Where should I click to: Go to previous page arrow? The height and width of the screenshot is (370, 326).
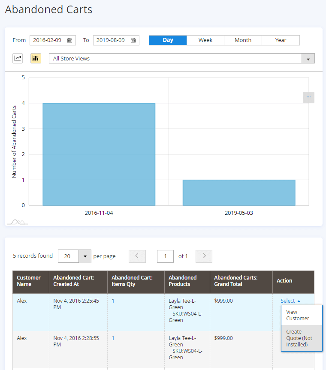[137, 256]
